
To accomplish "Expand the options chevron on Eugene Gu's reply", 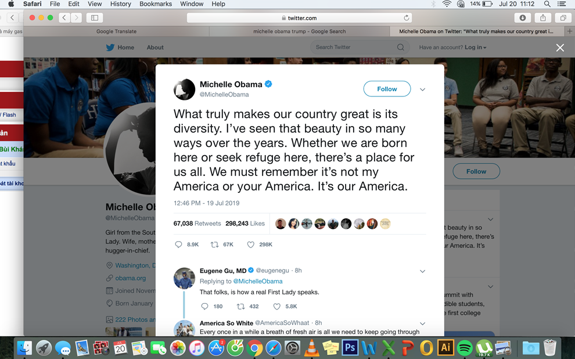I will coord(422,271).
